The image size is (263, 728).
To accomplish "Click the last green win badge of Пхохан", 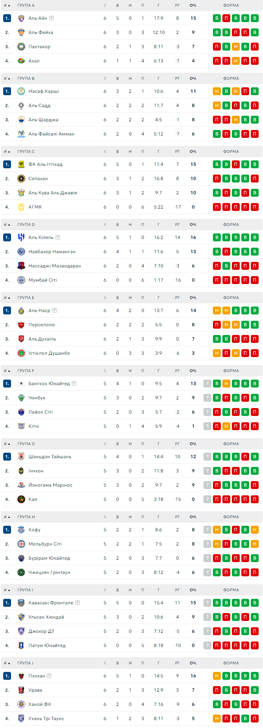I will tap(255, 676).
